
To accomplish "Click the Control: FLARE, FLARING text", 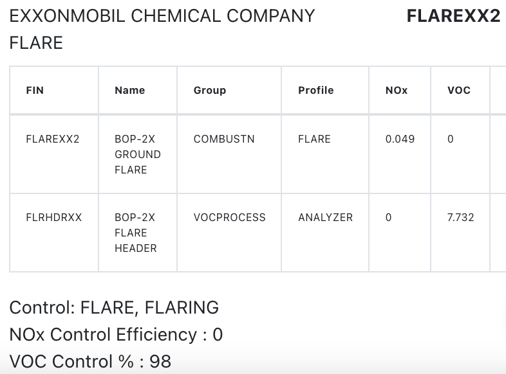I will point(114,307).
